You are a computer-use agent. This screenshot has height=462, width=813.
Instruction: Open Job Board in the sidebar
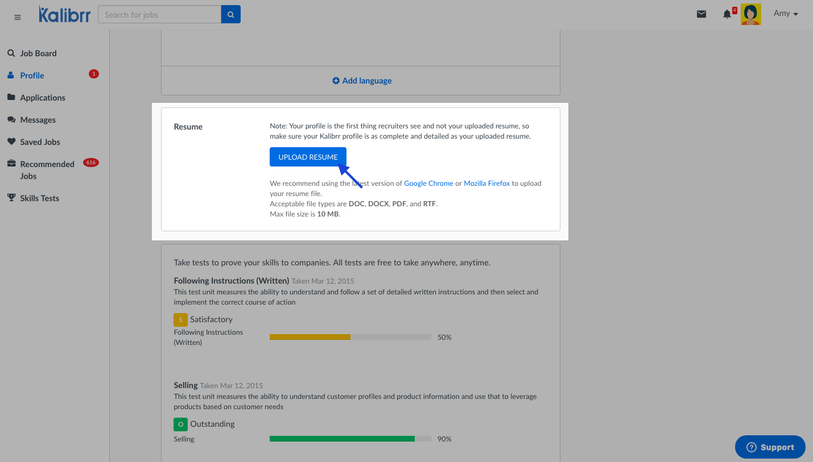point(38,53)
